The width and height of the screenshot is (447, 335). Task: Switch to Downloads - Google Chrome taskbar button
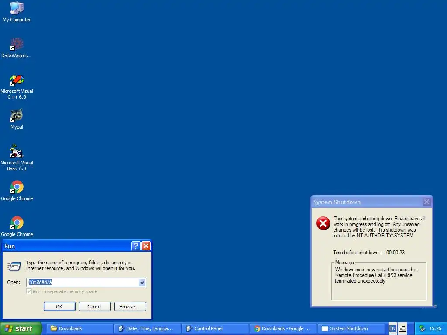point(283,328)
